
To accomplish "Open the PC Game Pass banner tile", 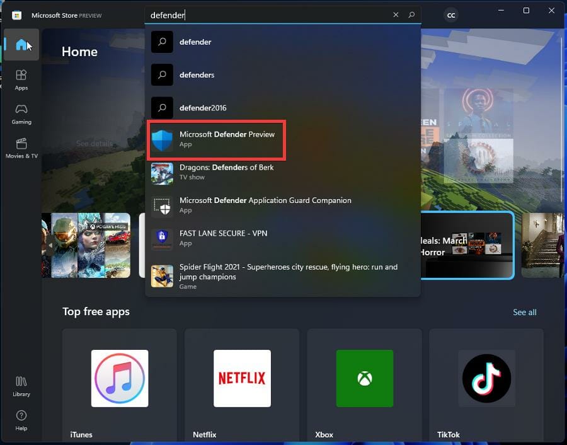I will click(x=86, y=245).
